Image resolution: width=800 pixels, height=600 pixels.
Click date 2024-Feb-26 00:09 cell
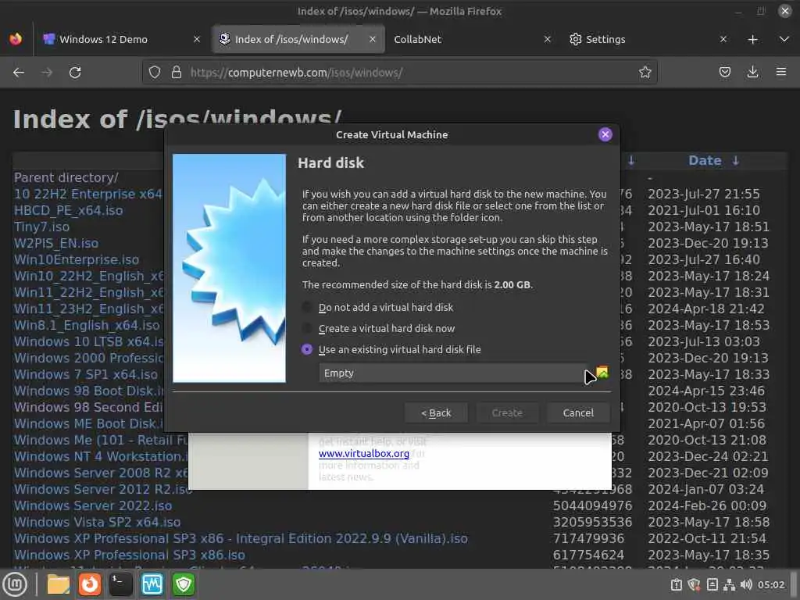click(706, 505)
